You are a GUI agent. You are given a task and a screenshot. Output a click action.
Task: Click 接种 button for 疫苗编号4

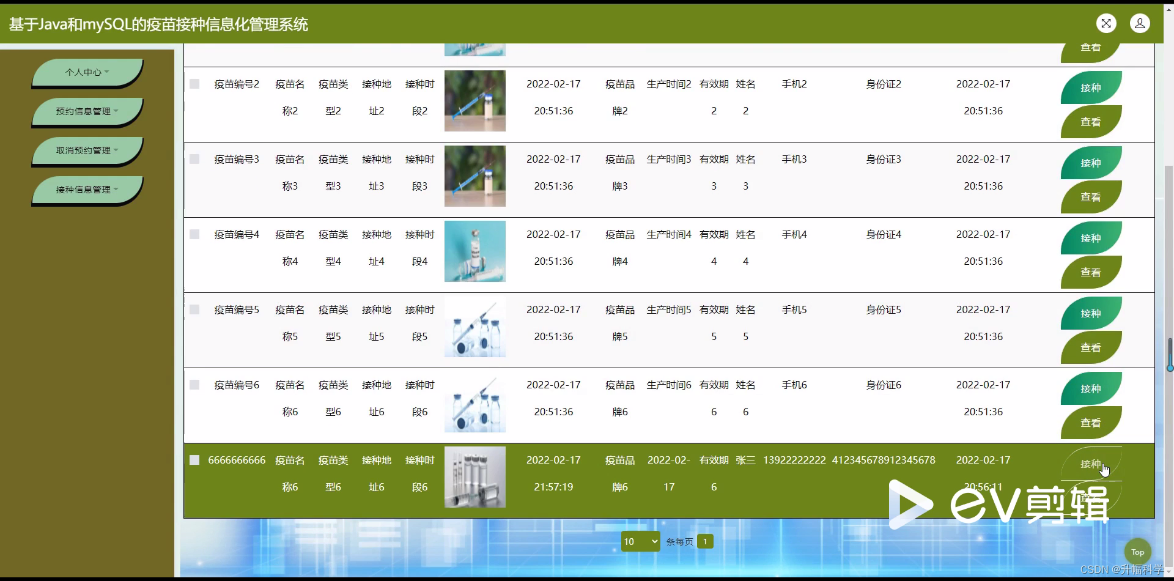pos(1091,238)
